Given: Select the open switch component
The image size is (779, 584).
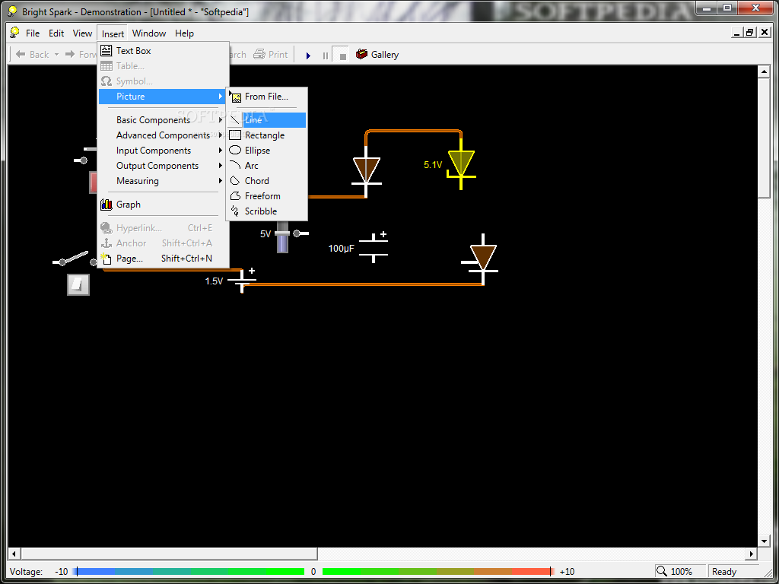Looking at the screenshot, I should click(75, 259).
